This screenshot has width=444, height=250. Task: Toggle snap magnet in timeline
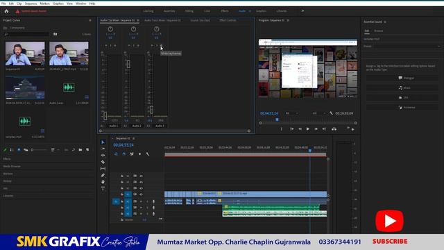tap(123, 154)
